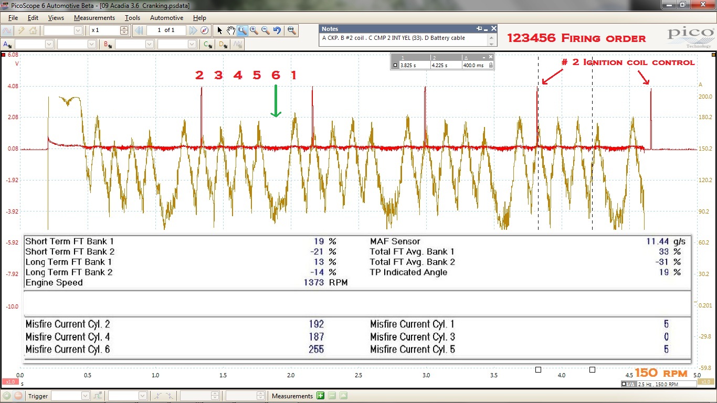The height and width of the screenshot is (403, 717).
Task: Click the falling edge trigger icon
Action: point(170,396)
